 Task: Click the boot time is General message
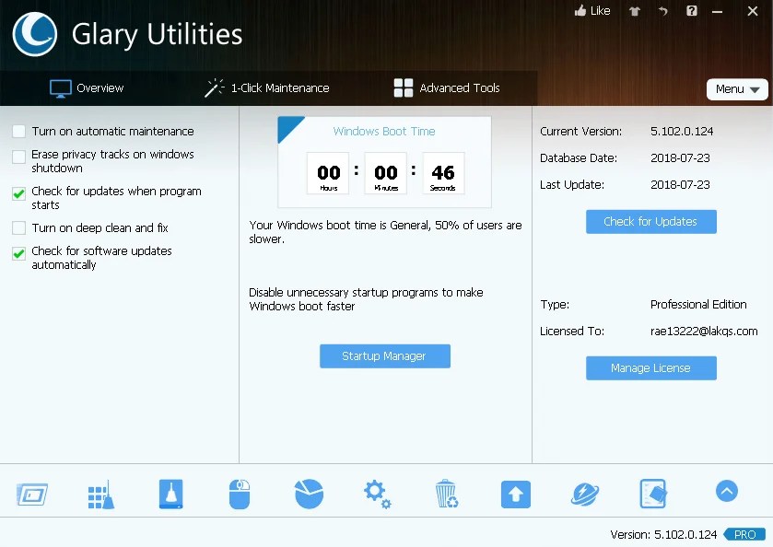[385, 232]
